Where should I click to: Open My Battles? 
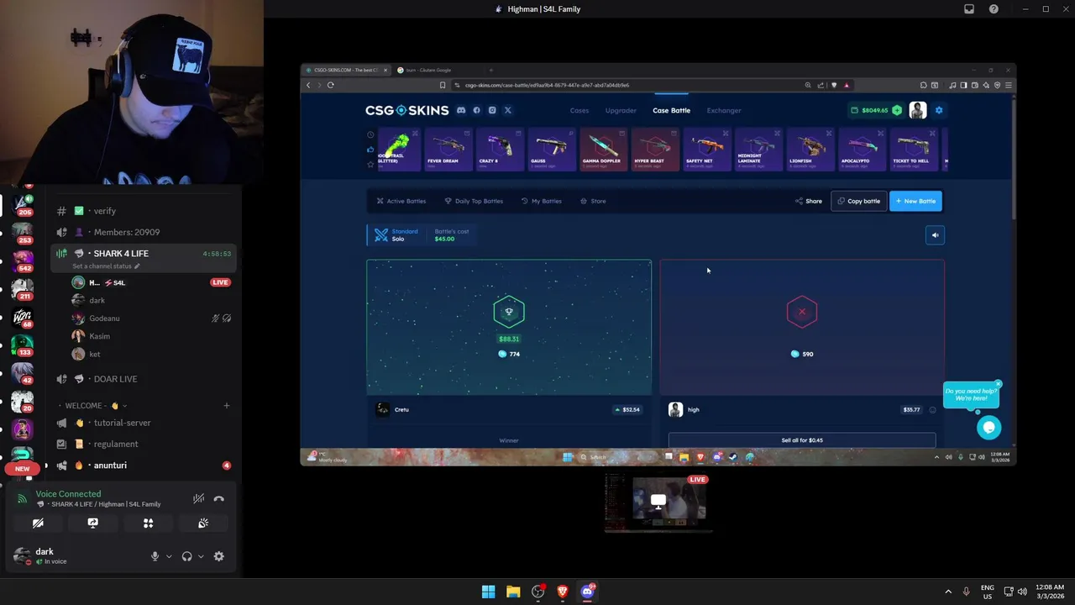coord(542,201)
